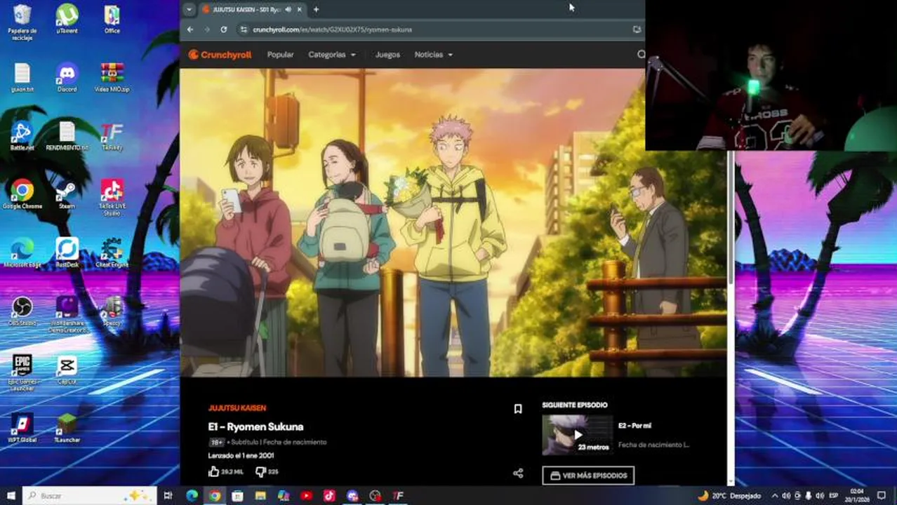Open the Windows Start menu
Image resolution: width=897 pixels, height=505 pixels.
(x=11, y=496)
